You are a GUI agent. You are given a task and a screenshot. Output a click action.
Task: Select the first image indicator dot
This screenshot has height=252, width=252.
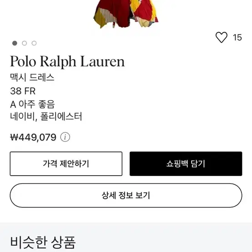(15, 43)
